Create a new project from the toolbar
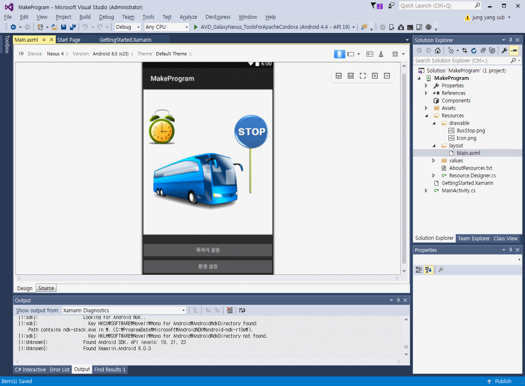The height and width of the screenshot is (386, 525). tap(40, 27)
